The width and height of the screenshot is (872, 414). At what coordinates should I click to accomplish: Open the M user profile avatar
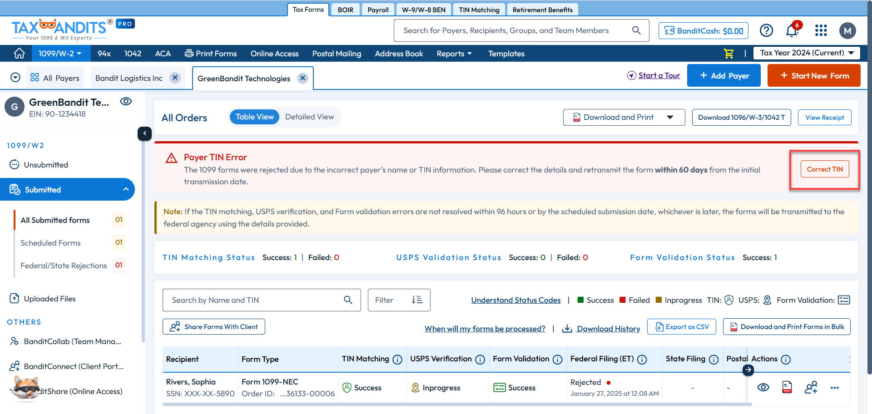(847, 31)
